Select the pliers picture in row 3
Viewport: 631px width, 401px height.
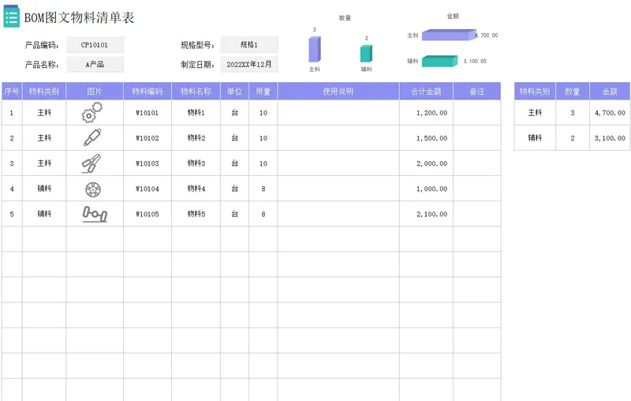pyautogui.click(x=91, y=163)
